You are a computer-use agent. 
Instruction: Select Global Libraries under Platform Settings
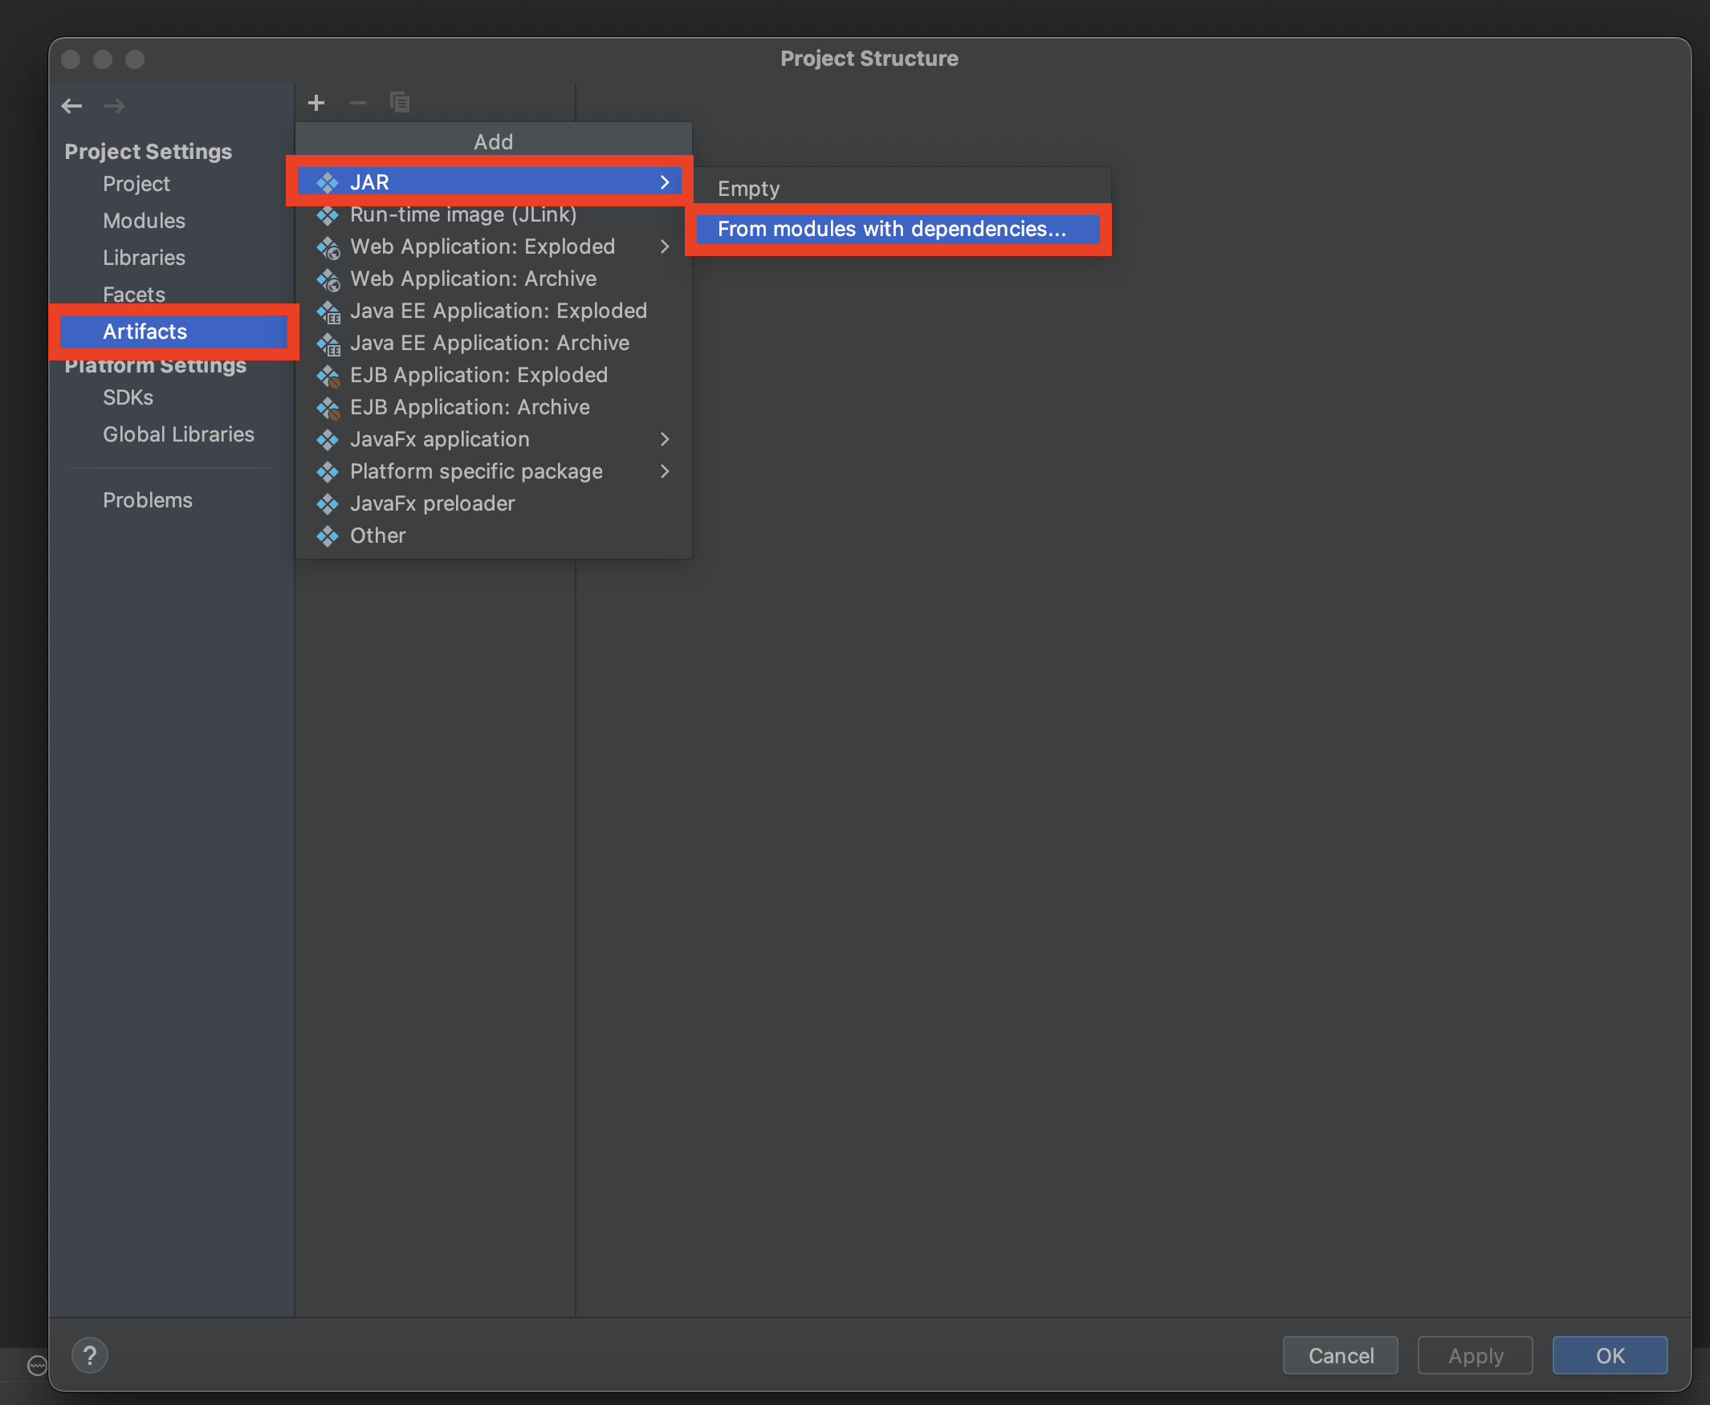[x=178, y=434]
